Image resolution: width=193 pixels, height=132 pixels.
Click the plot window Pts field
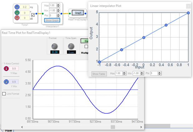pyautogui.click(x=154, y=73)
